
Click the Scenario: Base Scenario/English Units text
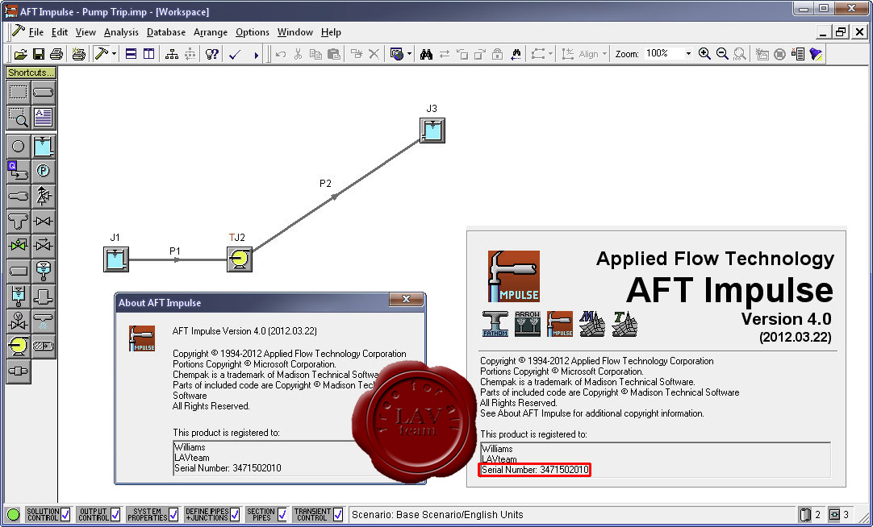[x=437, y=514]
